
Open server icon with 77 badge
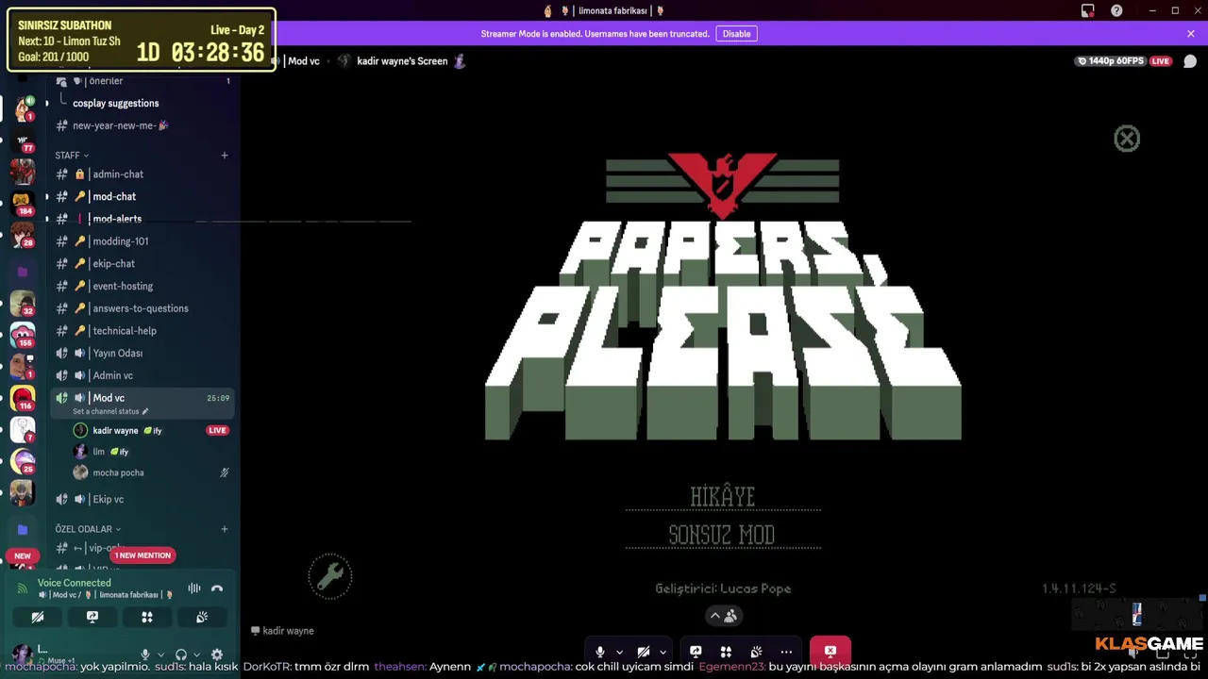pyautogui.click(x=23, y=139)
